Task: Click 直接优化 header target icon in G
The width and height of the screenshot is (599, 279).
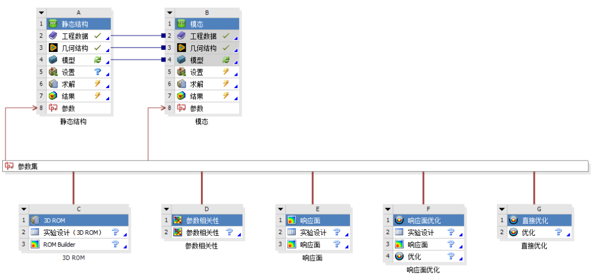Action: 513,220
